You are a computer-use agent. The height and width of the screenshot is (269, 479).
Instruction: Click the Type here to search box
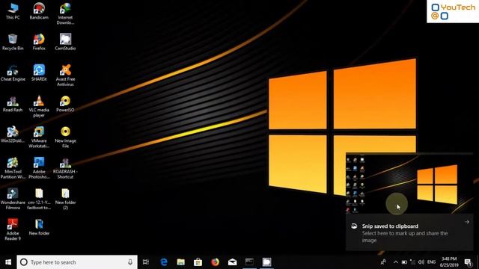77,262
